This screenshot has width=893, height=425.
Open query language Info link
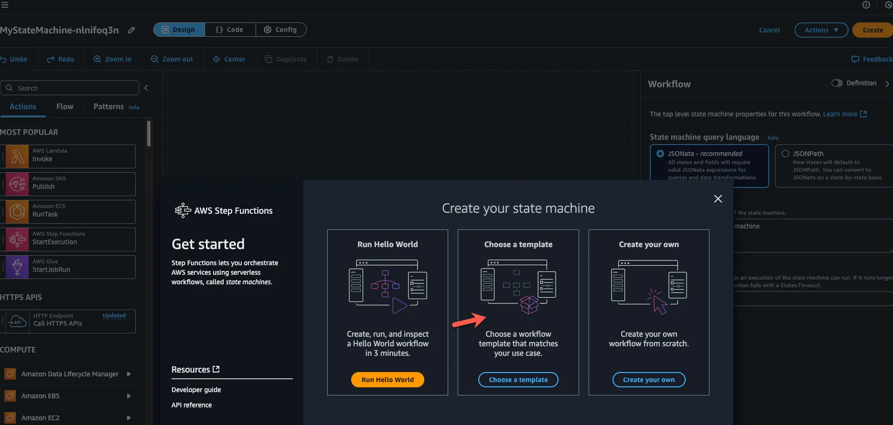tap(773, 138)
